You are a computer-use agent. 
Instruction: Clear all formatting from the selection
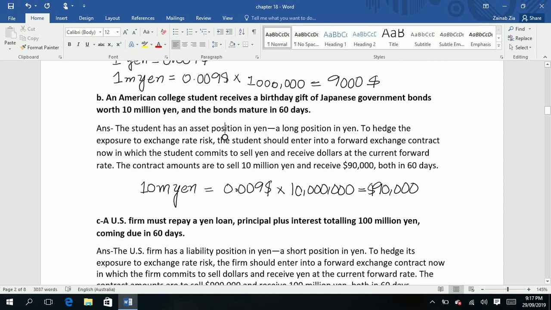point(163,32)
